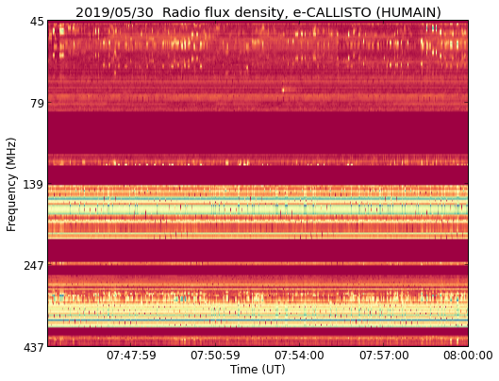Click the 07:47:59 time tick label
The image size is (499, 381).
131,356
